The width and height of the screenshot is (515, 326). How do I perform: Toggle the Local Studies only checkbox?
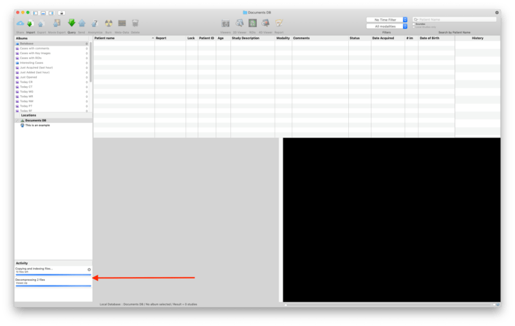(x=414, y=28)
